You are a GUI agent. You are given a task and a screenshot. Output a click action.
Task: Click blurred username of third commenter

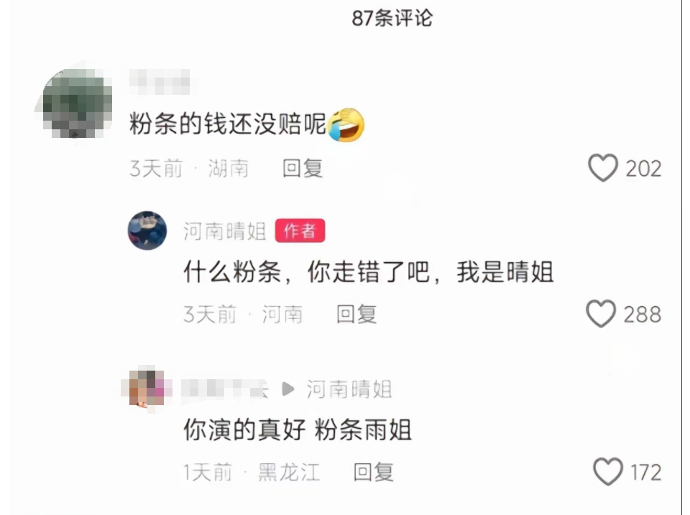click(225, 389)
